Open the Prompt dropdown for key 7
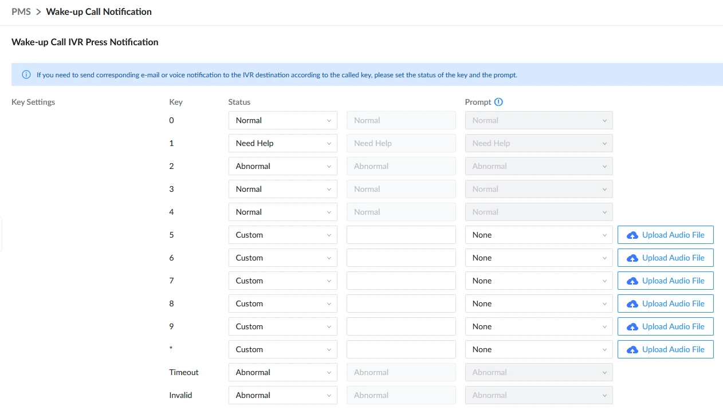The width and height of the screenshot is (723, 410). (x=539, y=281)
